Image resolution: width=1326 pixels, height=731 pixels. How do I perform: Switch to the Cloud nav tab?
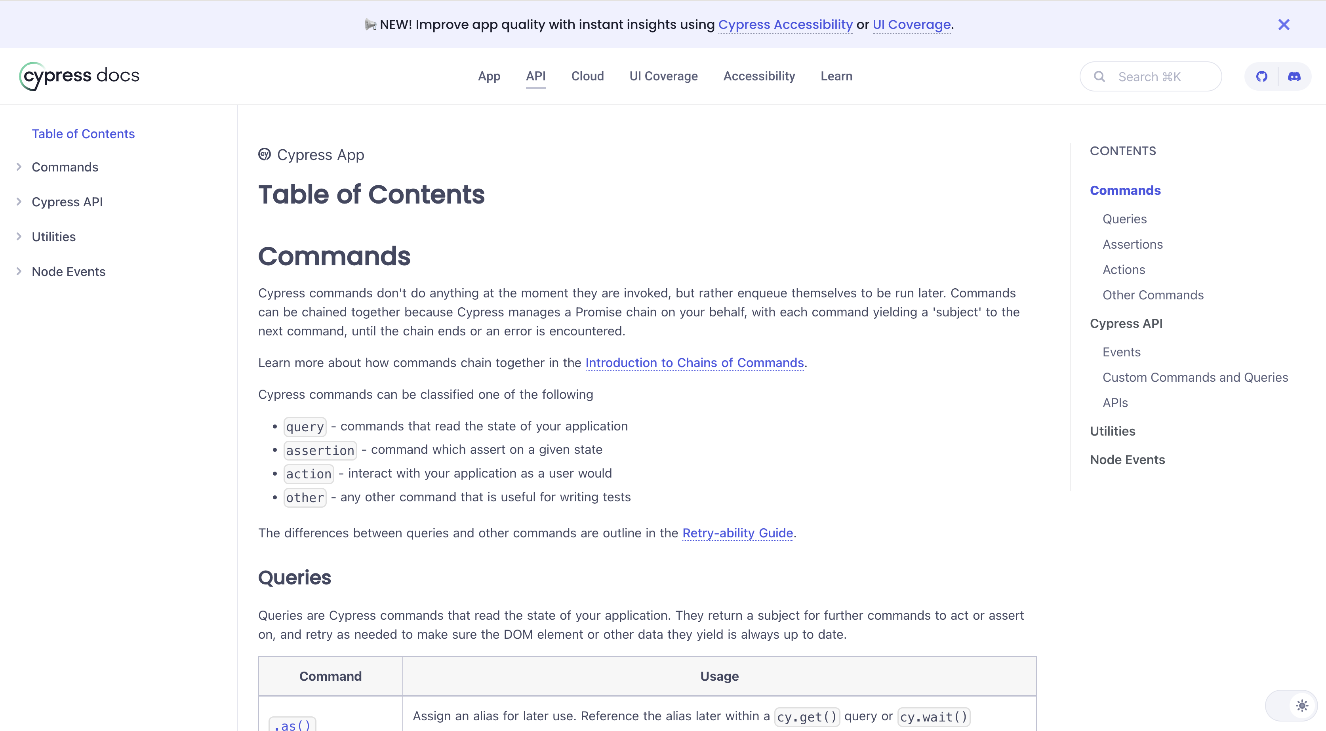587,76
